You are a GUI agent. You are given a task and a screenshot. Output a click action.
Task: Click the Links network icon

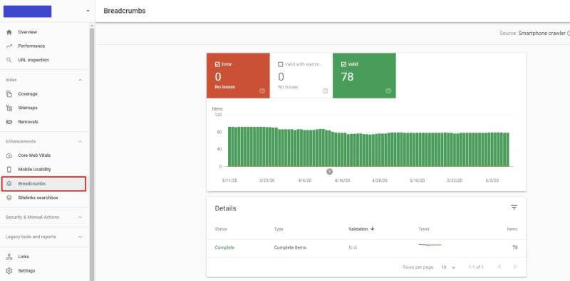click(x=9, y=257)
